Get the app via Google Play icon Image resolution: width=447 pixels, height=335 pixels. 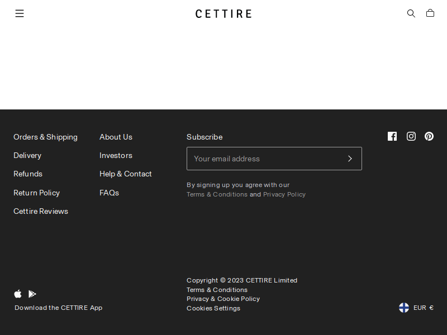coord(32,294)
